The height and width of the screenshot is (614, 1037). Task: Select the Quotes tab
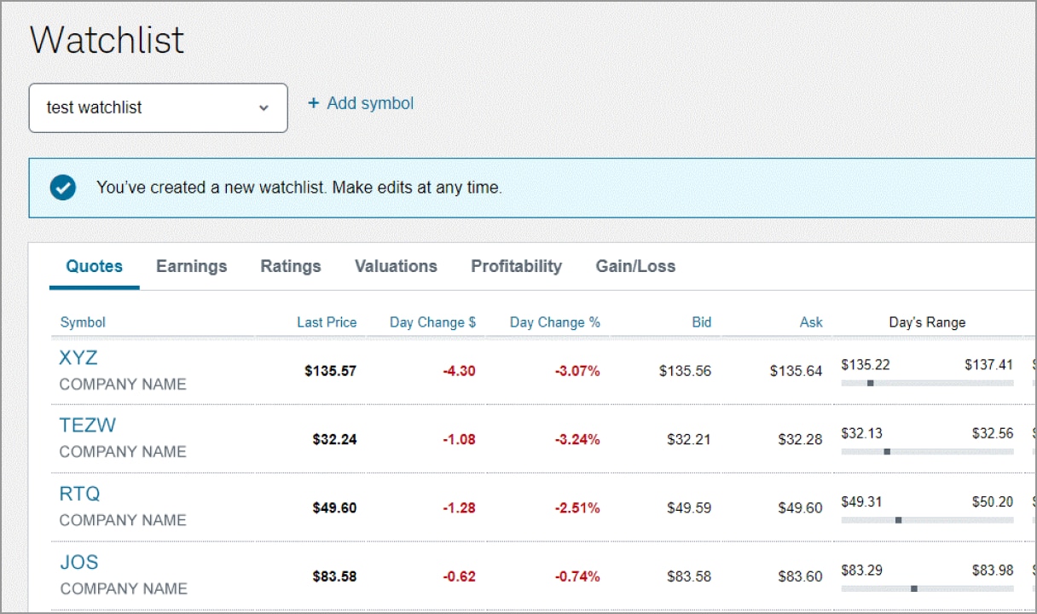click(94, 266)
